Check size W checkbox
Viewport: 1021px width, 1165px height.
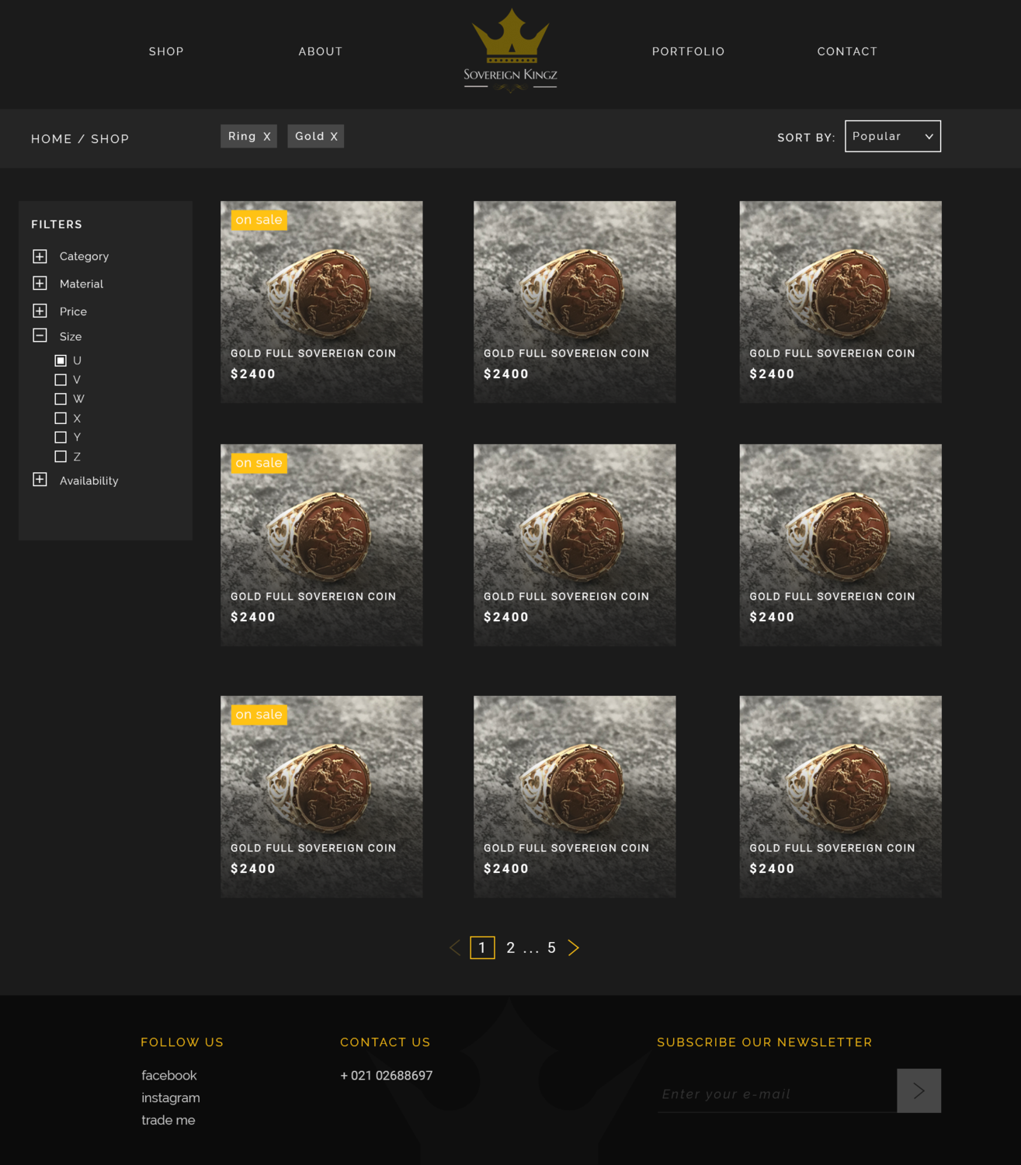pos(61,399)
